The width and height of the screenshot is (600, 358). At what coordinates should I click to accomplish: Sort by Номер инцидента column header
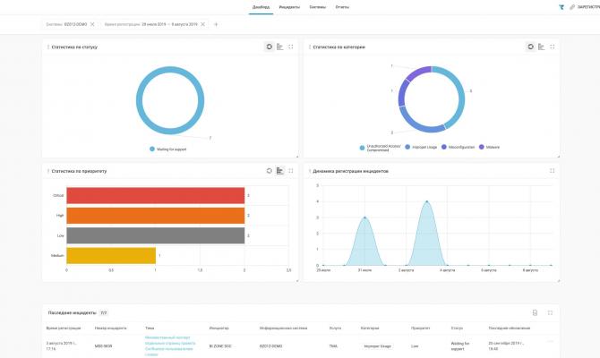tap(110, 328)
